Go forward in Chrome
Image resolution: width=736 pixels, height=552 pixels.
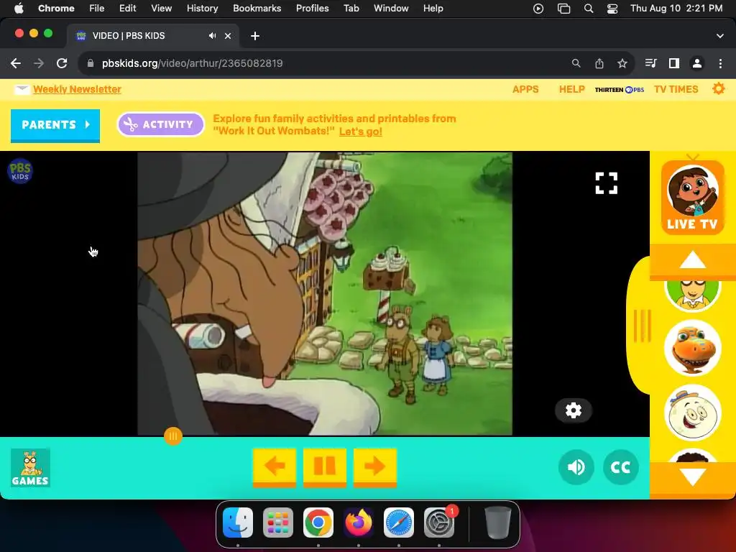(x=39, y=63)
